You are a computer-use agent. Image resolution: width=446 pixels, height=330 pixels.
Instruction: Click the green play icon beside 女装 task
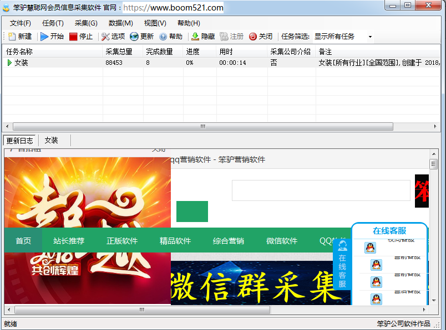tap(9, 63)
